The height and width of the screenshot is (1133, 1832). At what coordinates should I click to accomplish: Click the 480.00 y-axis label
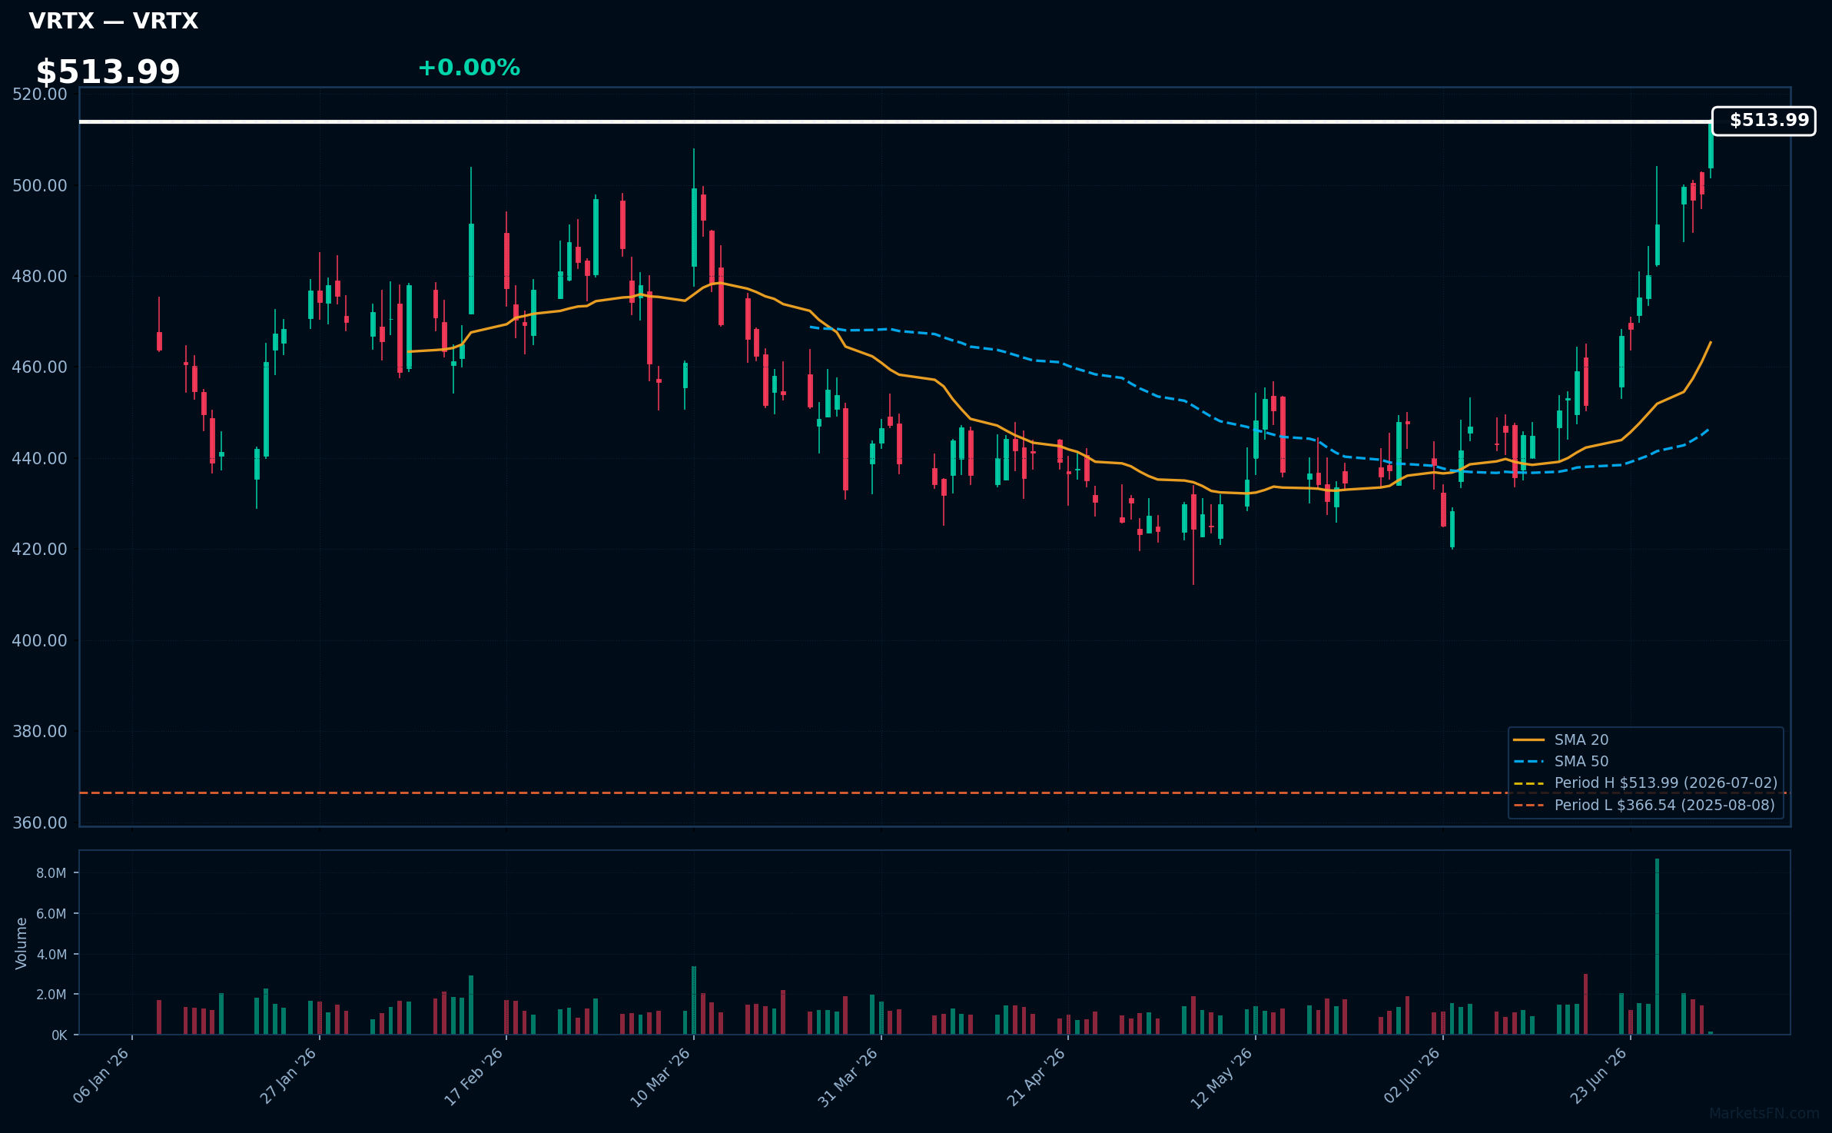(x=40, y=277)
